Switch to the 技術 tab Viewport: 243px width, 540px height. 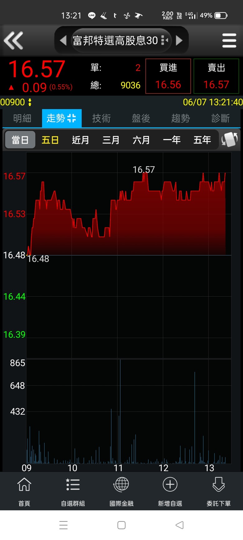point(101,118)
